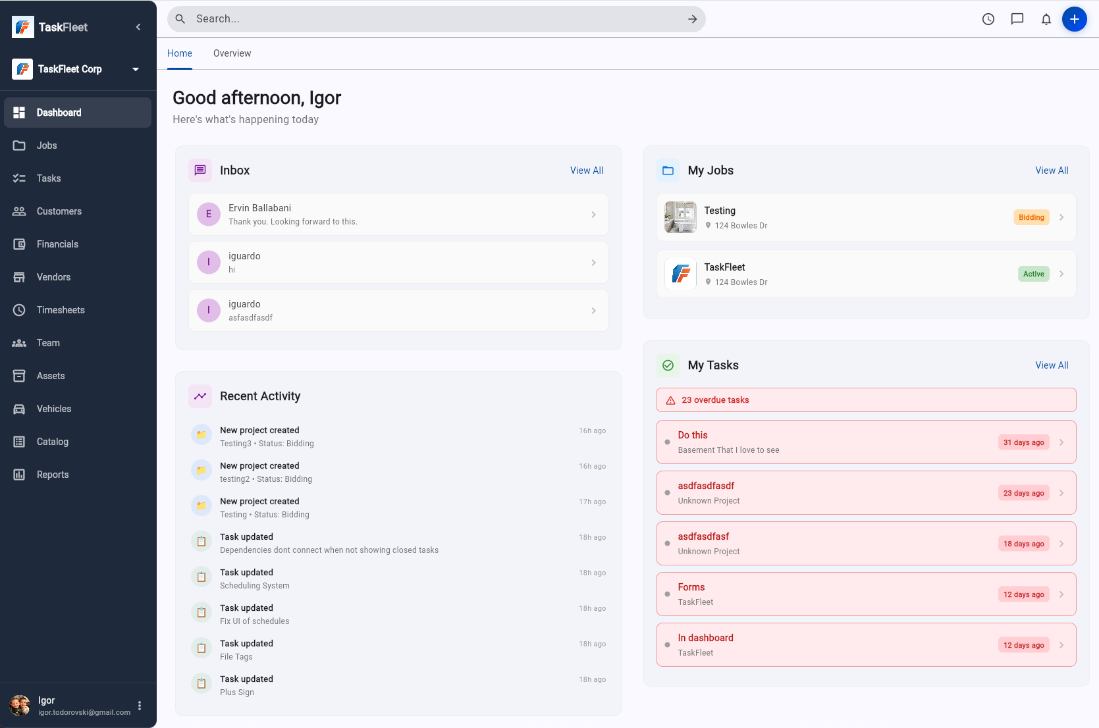Click View All in My Tasks
Viewport: 1099px width, 728px height.
1052,365
